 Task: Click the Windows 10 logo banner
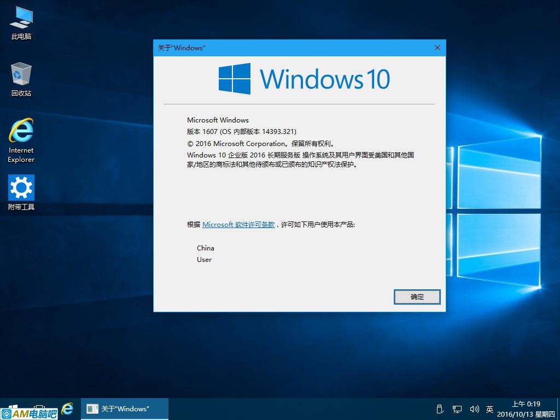(x=304, y=79)
